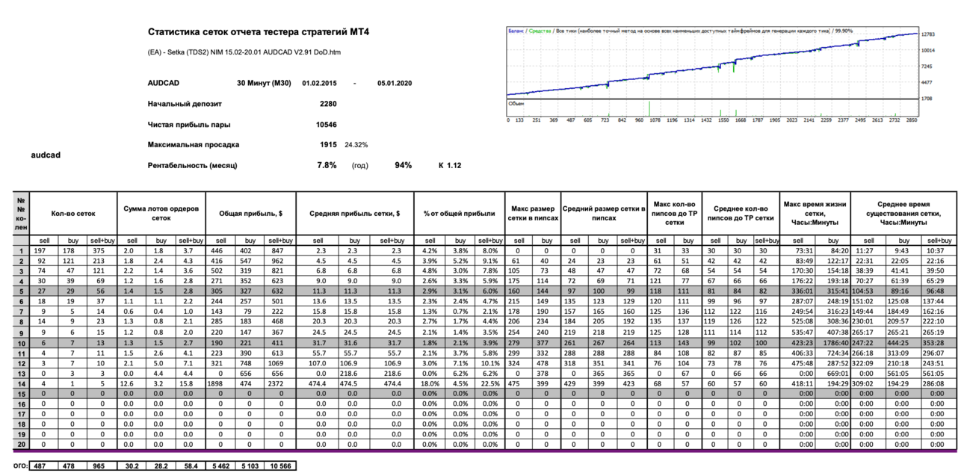Viewport: 964px width, 476px height.
Task: Click the total buy grids cell '478'
Action: point(73,466)
